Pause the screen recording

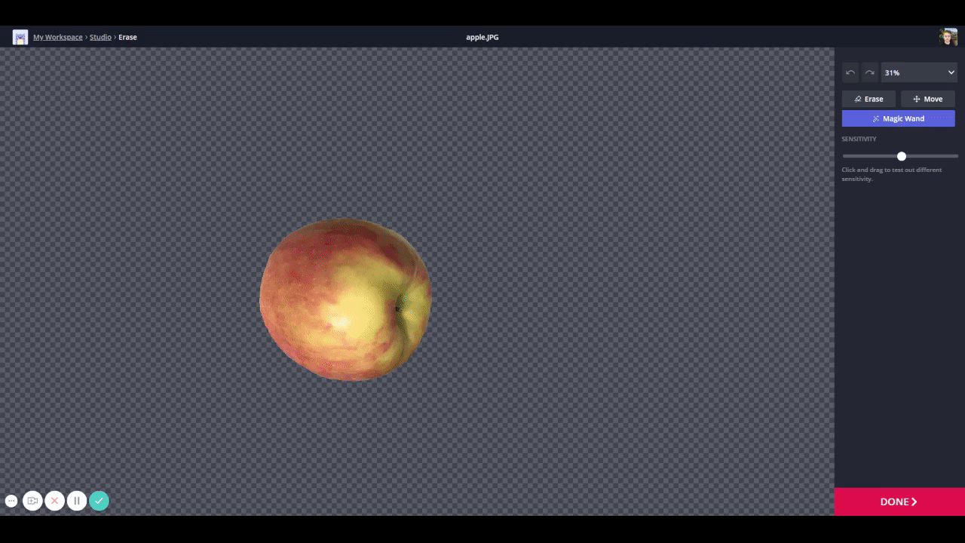point(76,501)
